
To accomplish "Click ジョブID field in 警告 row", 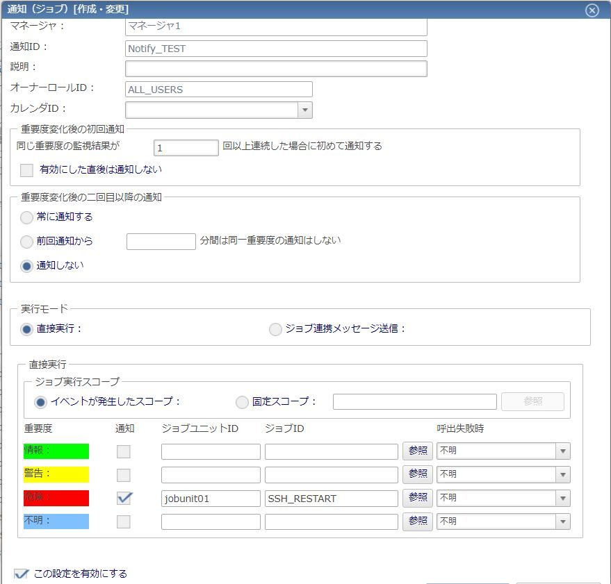I will tap(331, 475).
